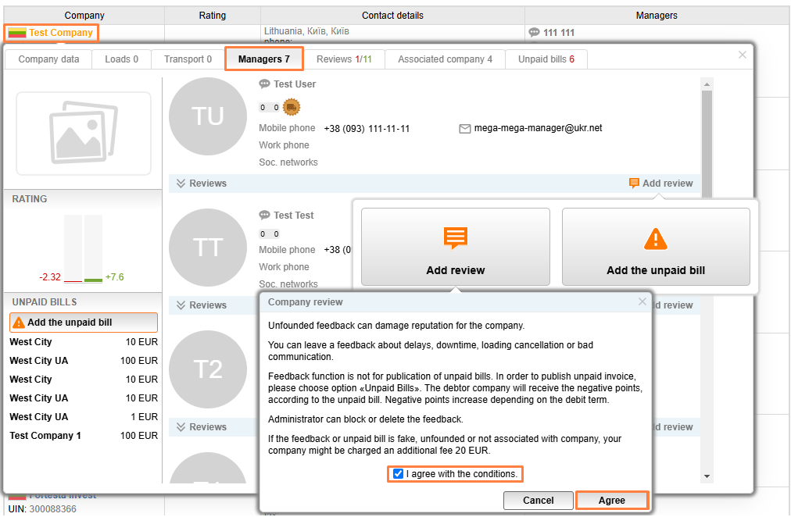Image resolution: width=791 pixels, height=517 pixels.
Task: Click the company logo placeholder image
Action: coord(84,134)
